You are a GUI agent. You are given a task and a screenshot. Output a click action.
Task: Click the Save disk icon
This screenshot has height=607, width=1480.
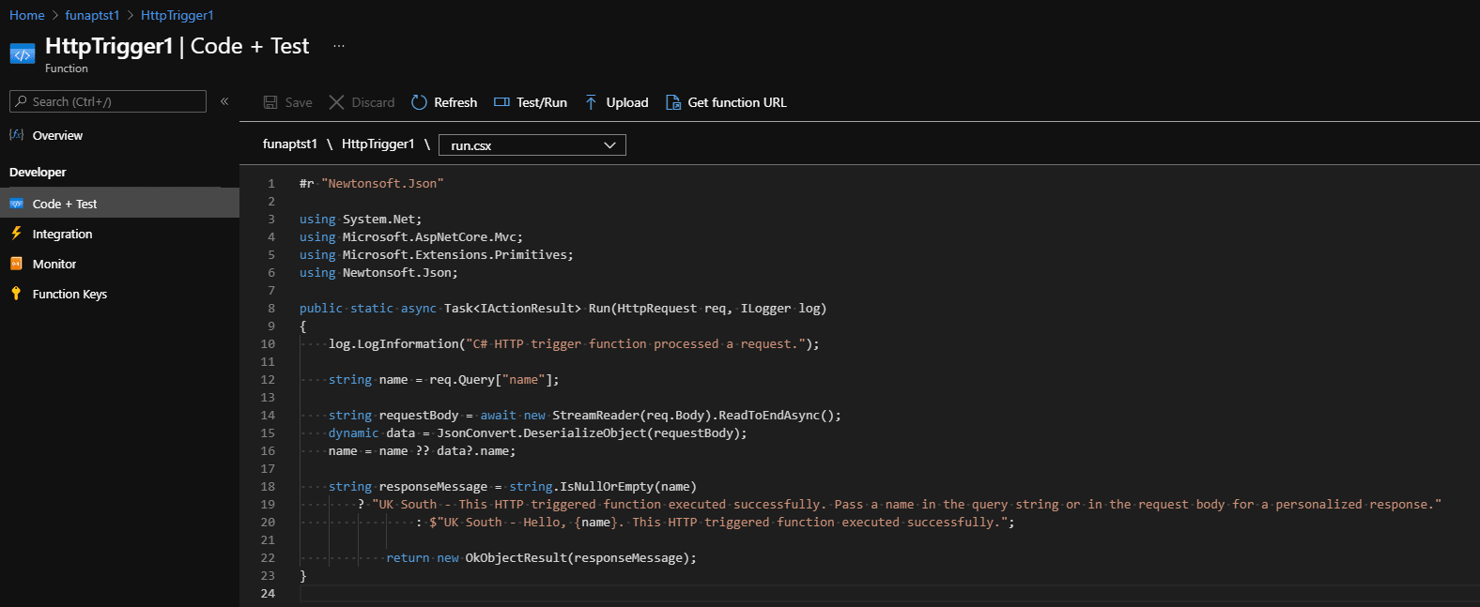[x=270, y=102]
